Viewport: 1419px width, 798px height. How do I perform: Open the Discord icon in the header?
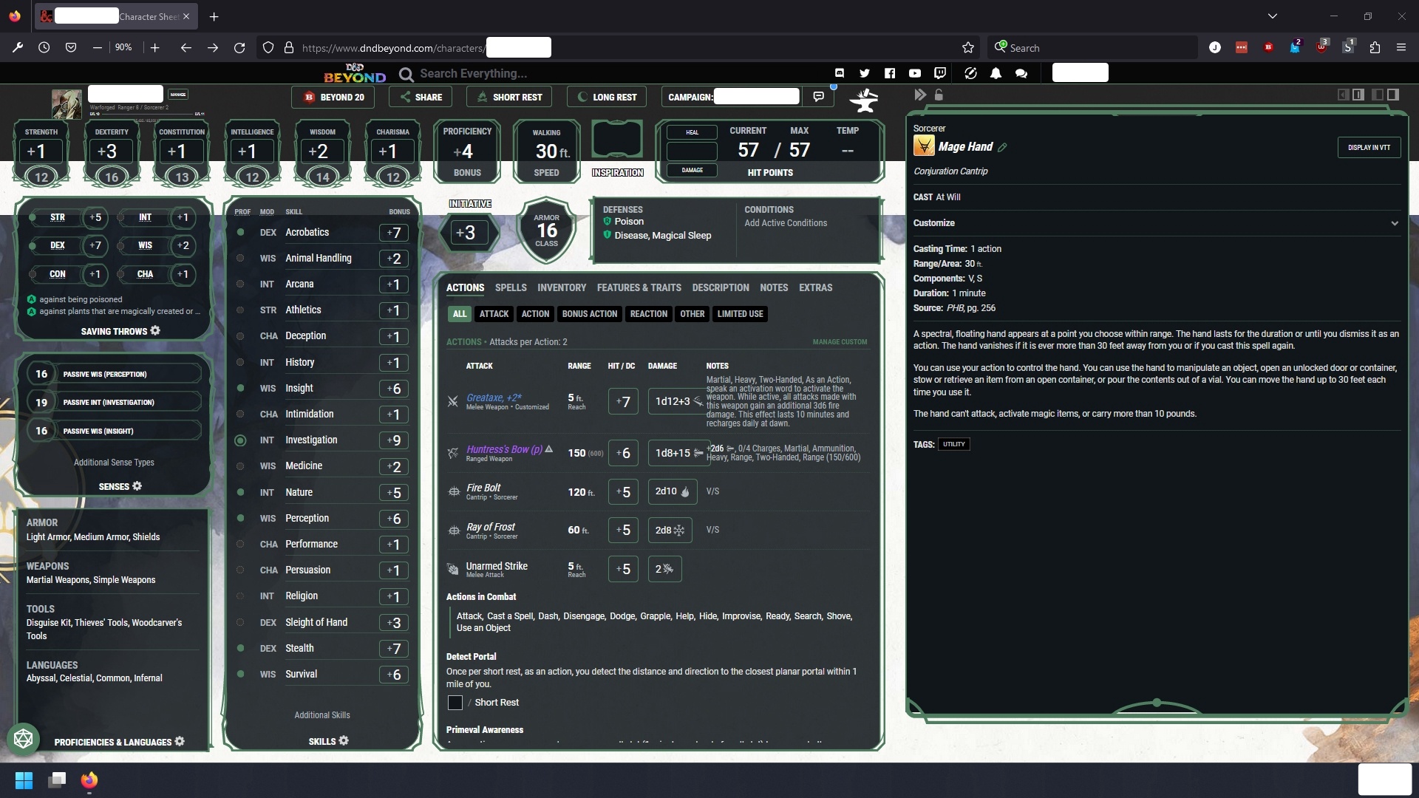(x=840, y=73)
